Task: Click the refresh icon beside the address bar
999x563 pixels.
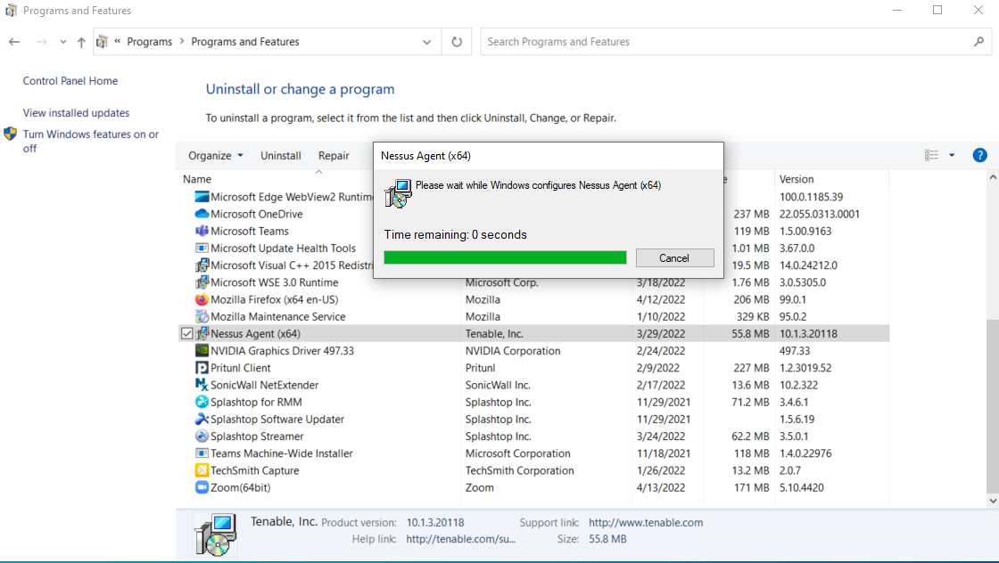Action: pos(456,41)
